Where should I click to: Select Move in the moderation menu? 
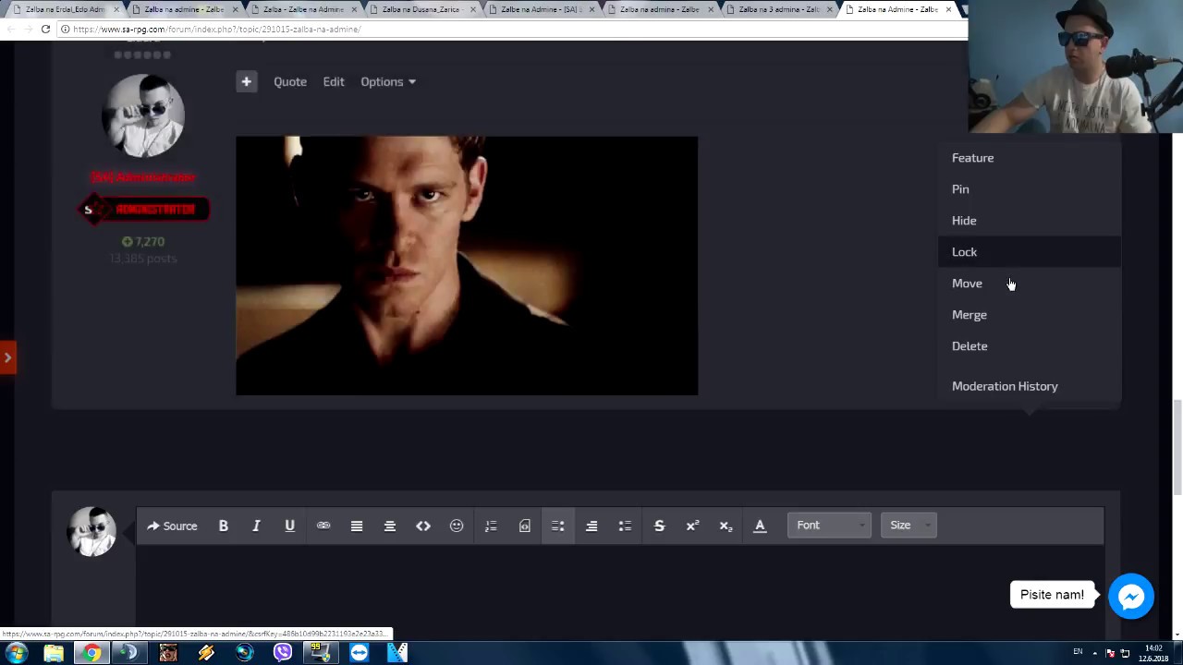coord(1029,284)
